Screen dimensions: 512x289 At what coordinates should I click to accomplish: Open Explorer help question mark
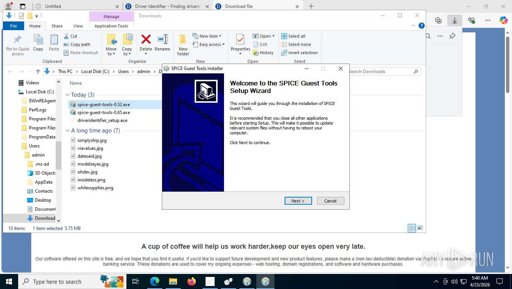[422, 26]
